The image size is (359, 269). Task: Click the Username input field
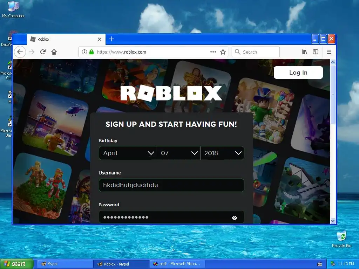pos(171,185)
